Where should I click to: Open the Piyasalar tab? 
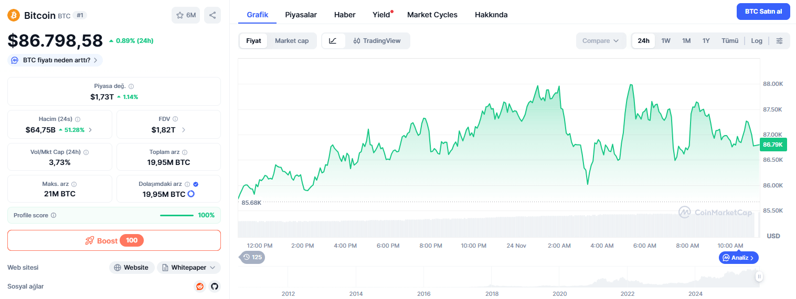coord(301,15)
